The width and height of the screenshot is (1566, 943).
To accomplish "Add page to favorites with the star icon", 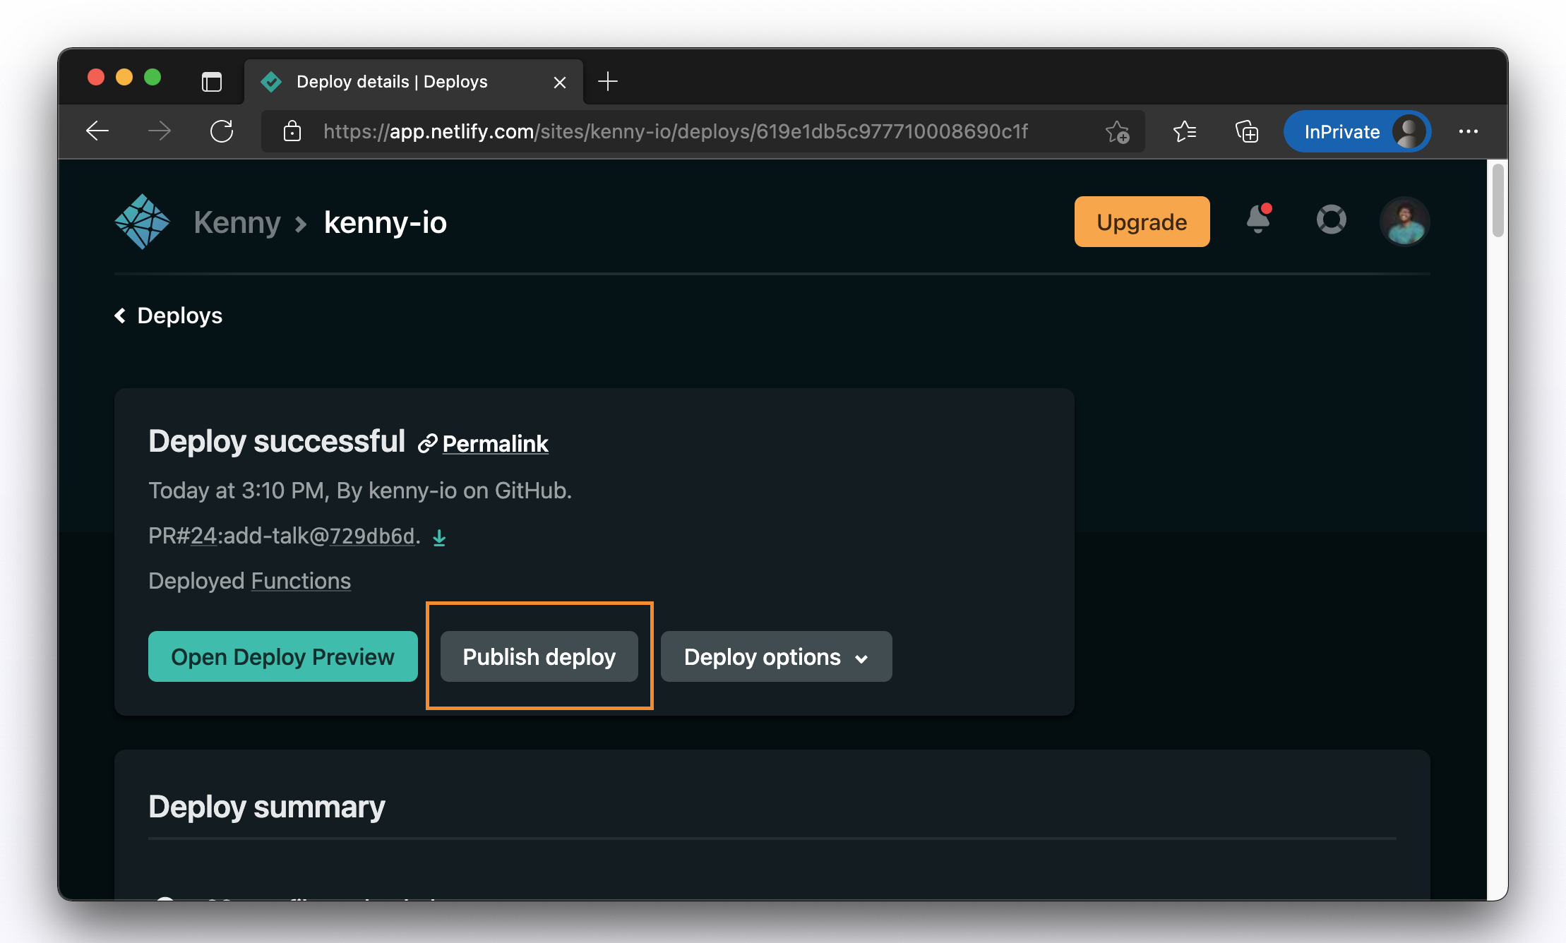I will click(x=1116, y=131).
